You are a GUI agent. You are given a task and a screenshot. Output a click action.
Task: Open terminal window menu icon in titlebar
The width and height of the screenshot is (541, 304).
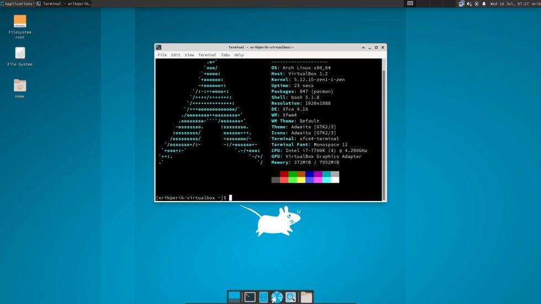tap(159, 47)
